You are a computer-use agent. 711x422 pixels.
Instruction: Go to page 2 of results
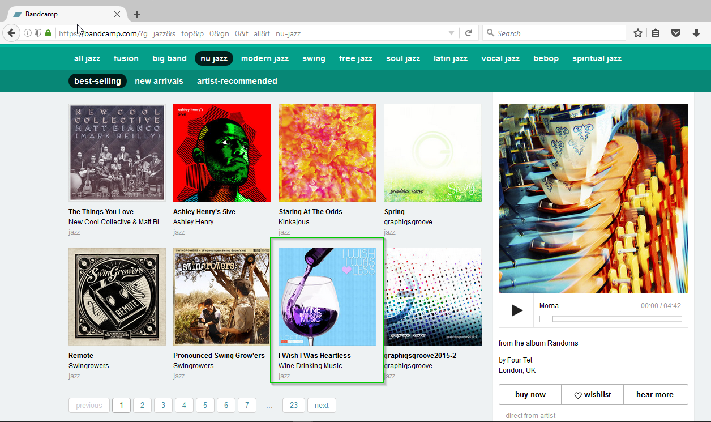point(142,406)
